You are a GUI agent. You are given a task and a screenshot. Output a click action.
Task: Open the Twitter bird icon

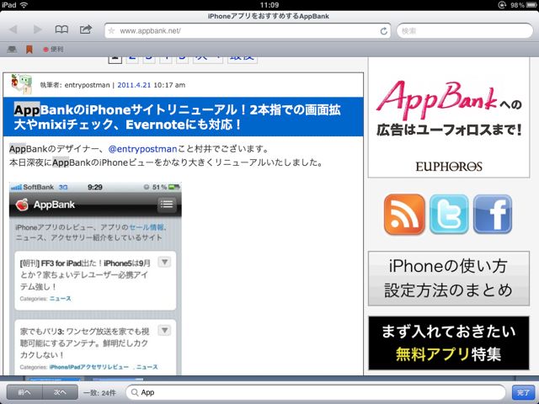[449, 215]
